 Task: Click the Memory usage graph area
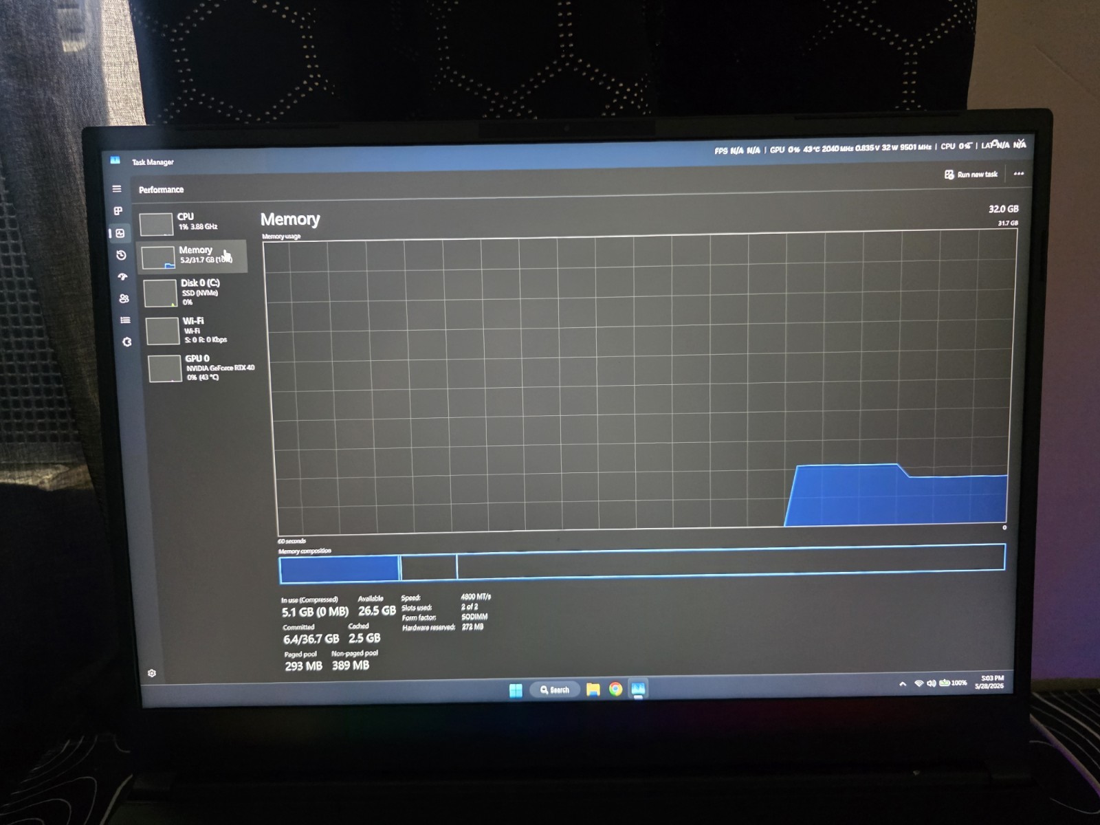click(641, 382)
